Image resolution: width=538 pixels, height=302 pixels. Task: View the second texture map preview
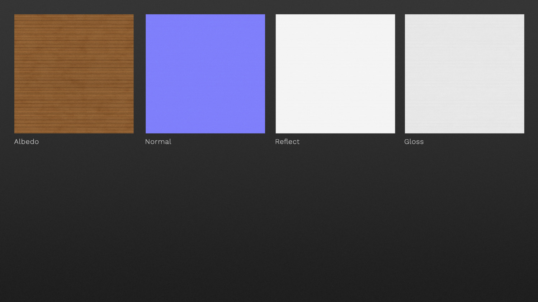[x=205, y=74]
